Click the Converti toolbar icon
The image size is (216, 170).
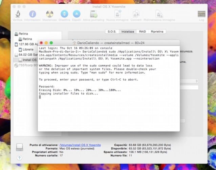click(x=136, y=14)
